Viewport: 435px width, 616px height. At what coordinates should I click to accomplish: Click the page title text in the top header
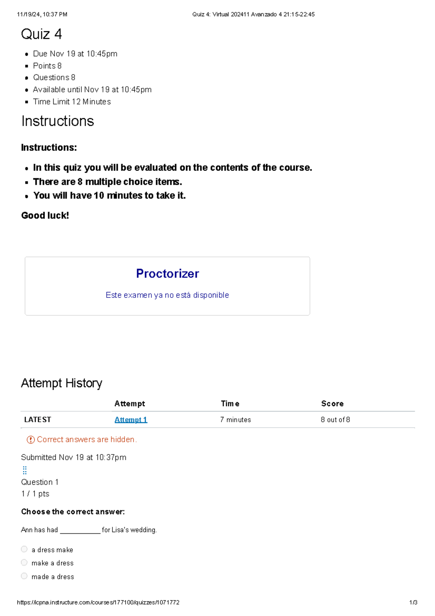253,15
